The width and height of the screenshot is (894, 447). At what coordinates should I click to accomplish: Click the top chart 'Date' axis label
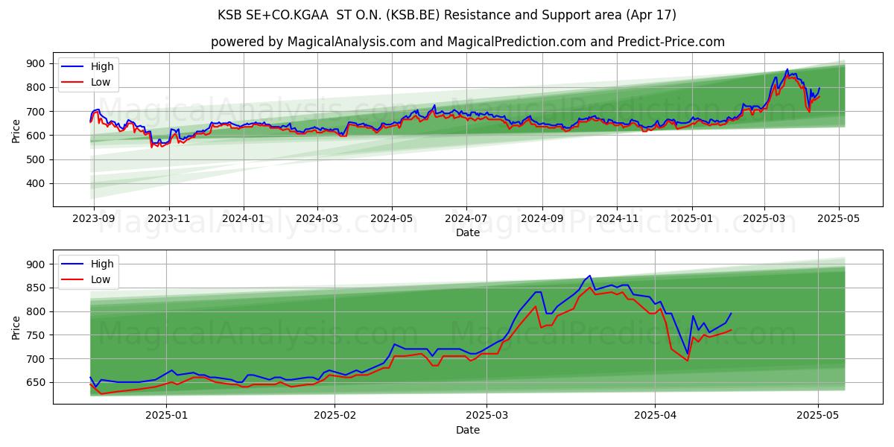[468, 232]
